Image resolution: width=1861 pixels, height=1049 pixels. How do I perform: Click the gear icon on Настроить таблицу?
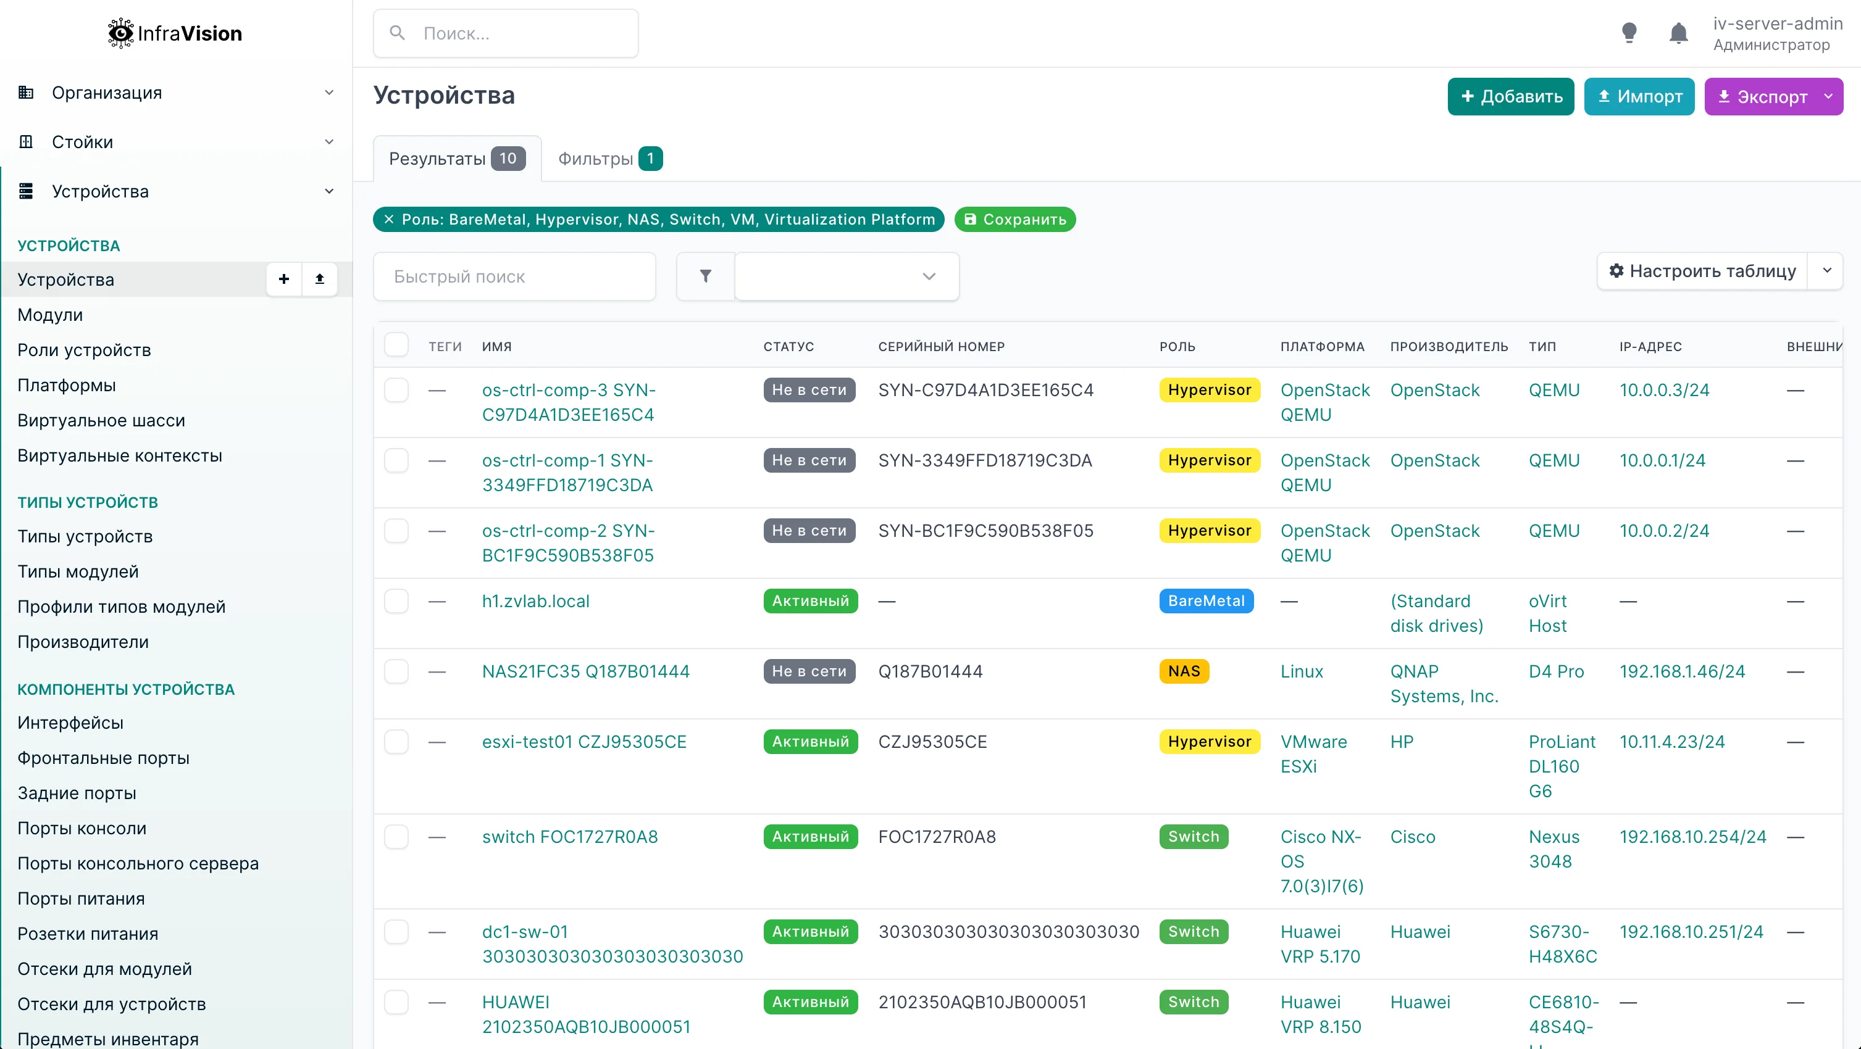click(1617, 271)
